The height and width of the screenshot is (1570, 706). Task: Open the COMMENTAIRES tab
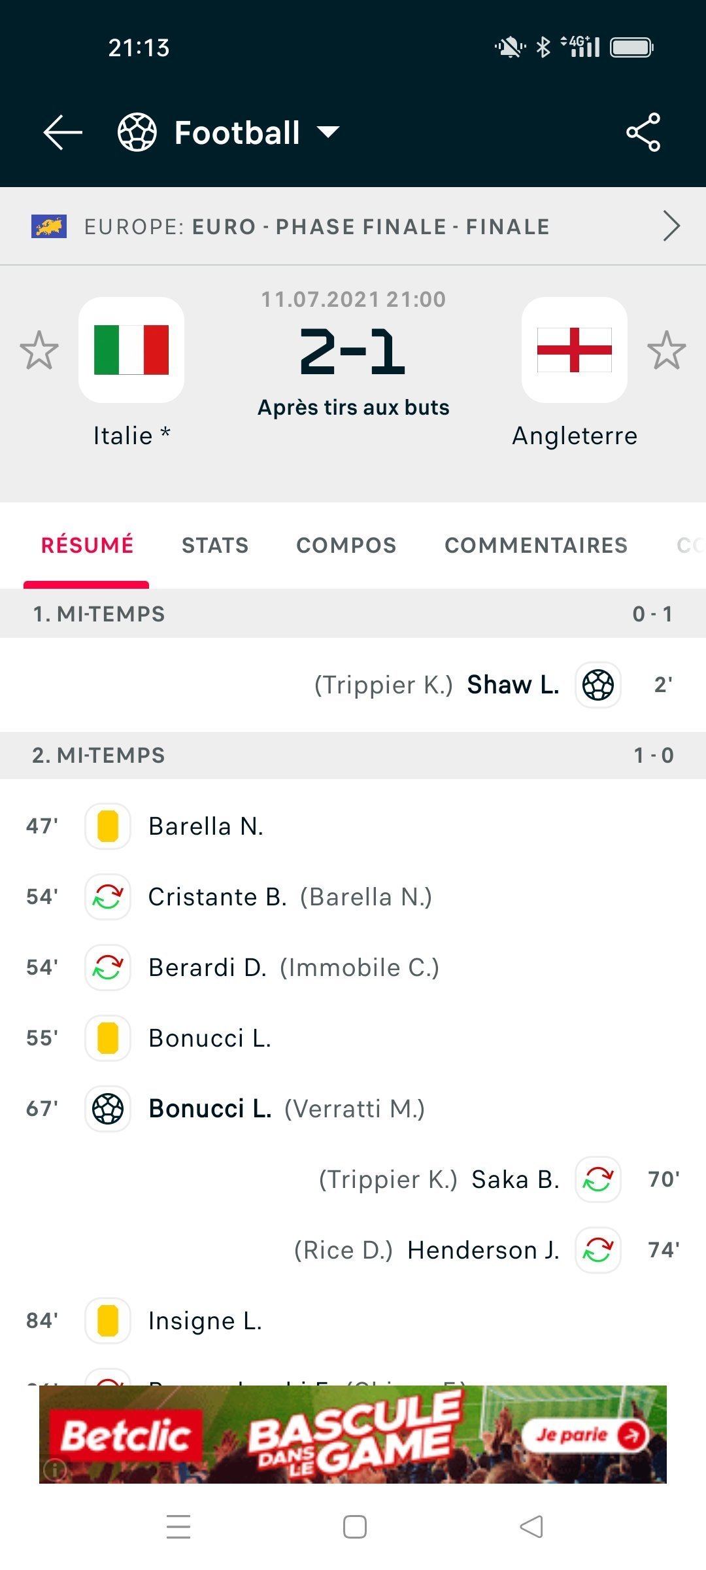click(x=536, y=545)
